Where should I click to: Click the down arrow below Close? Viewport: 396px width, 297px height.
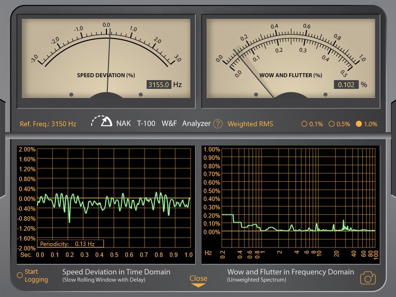tap(198, 285)
